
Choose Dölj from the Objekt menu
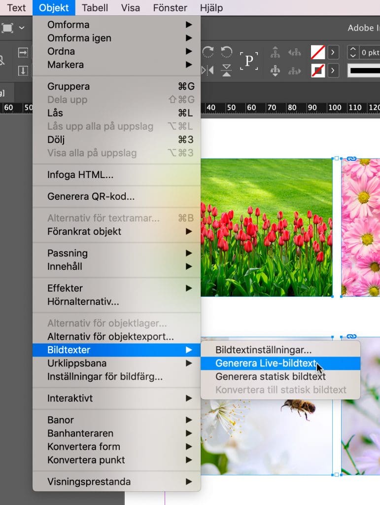pos(116,140)
